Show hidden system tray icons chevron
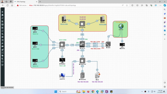The width and height of the screenshot is (167, 94). pyautogui.click(x=142, y=92)
